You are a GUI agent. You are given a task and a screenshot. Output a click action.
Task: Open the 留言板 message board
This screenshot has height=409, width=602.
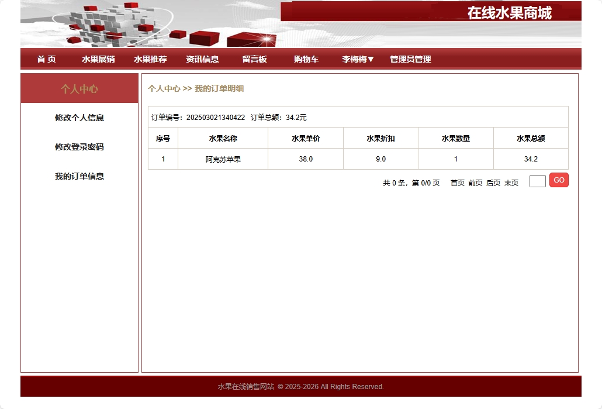pyautogui.click(x=254, y=59)
